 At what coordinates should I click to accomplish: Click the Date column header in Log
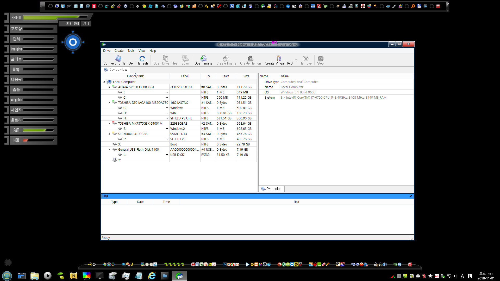[140, 202]
